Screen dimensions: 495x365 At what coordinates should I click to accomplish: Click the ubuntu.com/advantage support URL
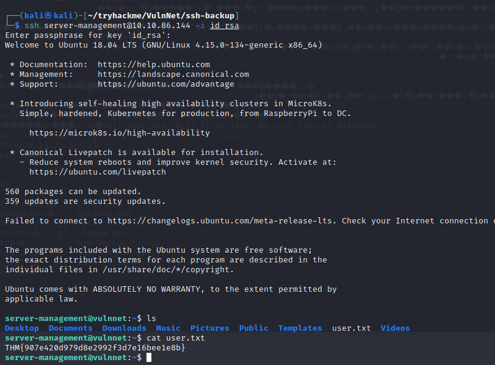click(165, 84)
